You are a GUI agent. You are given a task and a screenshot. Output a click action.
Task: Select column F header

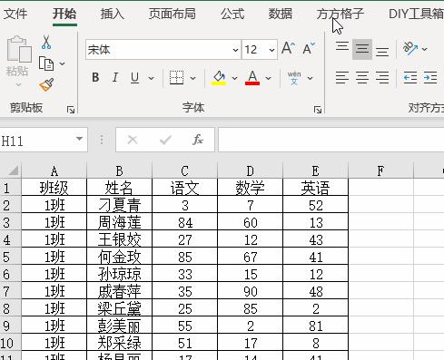click(380, 171)
